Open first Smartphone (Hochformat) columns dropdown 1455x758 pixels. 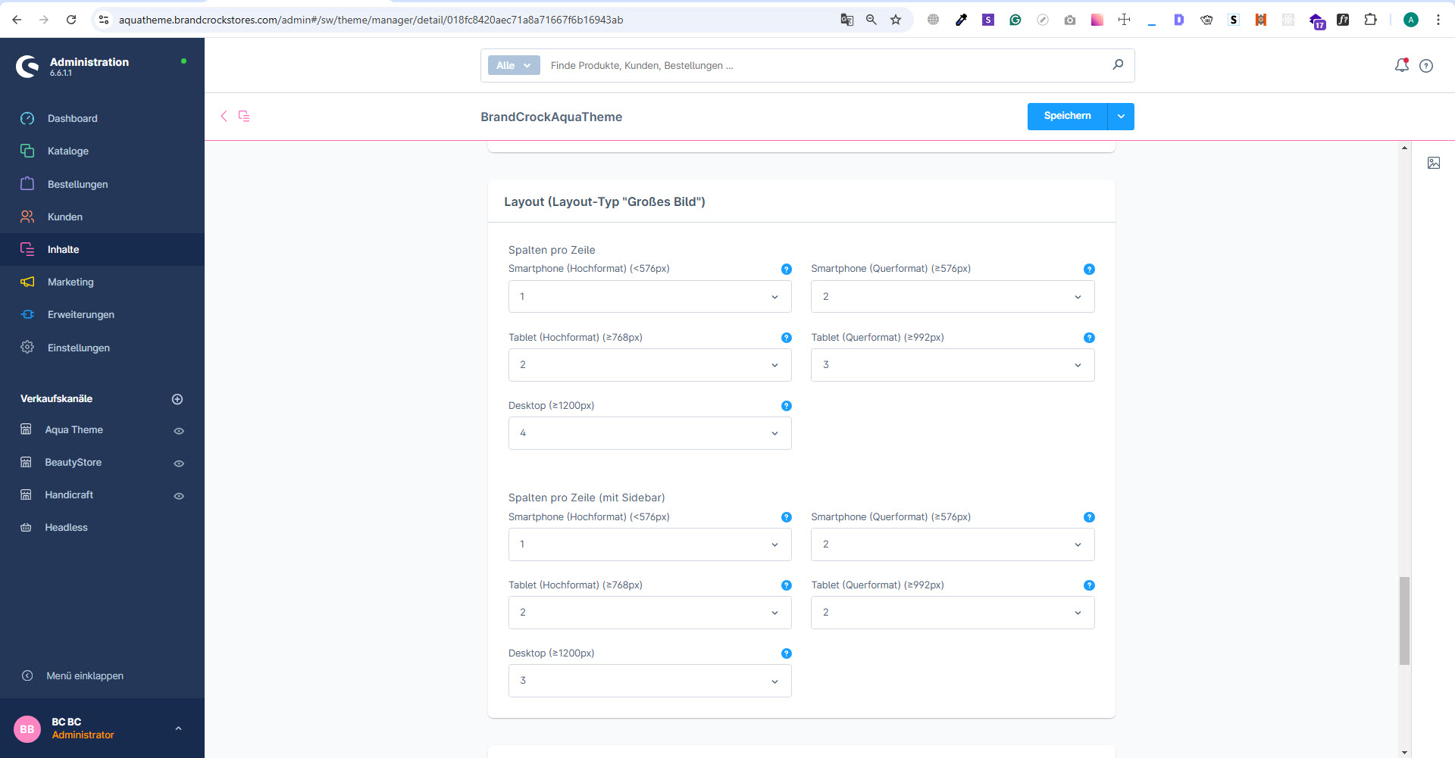point(649,297)
